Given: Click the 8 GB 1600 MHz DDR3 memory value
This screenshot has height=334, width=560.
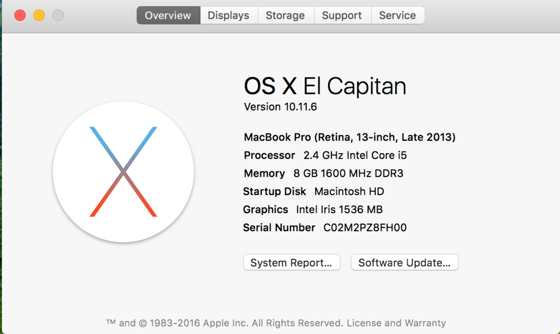Looking at the screenshot, I should coord(348,173).
